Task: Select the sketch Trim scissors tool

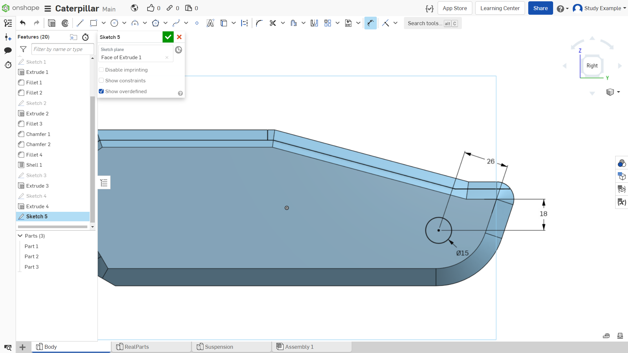Action: click(273, 23)
